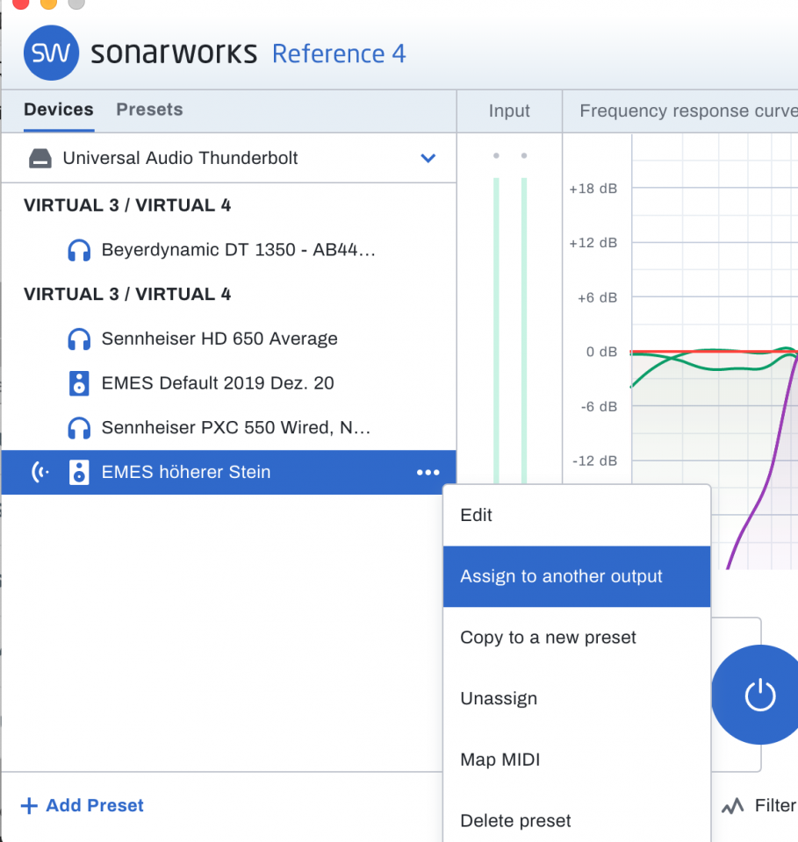Click the -6 dB axis label
The height and width of the screenshot is (842, 798).
tap(599, 407)
